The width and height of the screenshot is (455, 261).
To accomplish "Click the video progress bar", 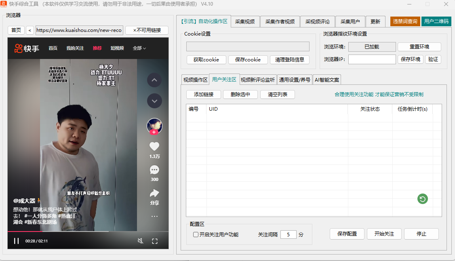I will pos(88,232).
